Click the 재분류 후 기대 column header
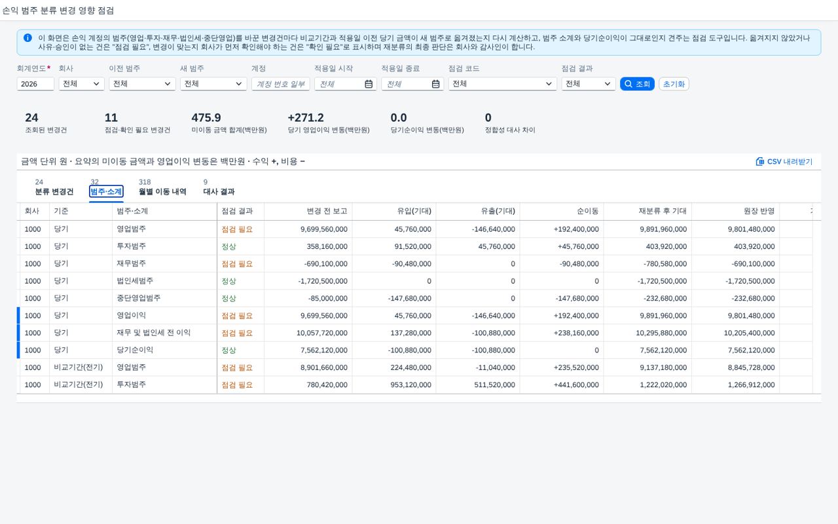Viewport: 838px width, 524px height. point(648,211)
